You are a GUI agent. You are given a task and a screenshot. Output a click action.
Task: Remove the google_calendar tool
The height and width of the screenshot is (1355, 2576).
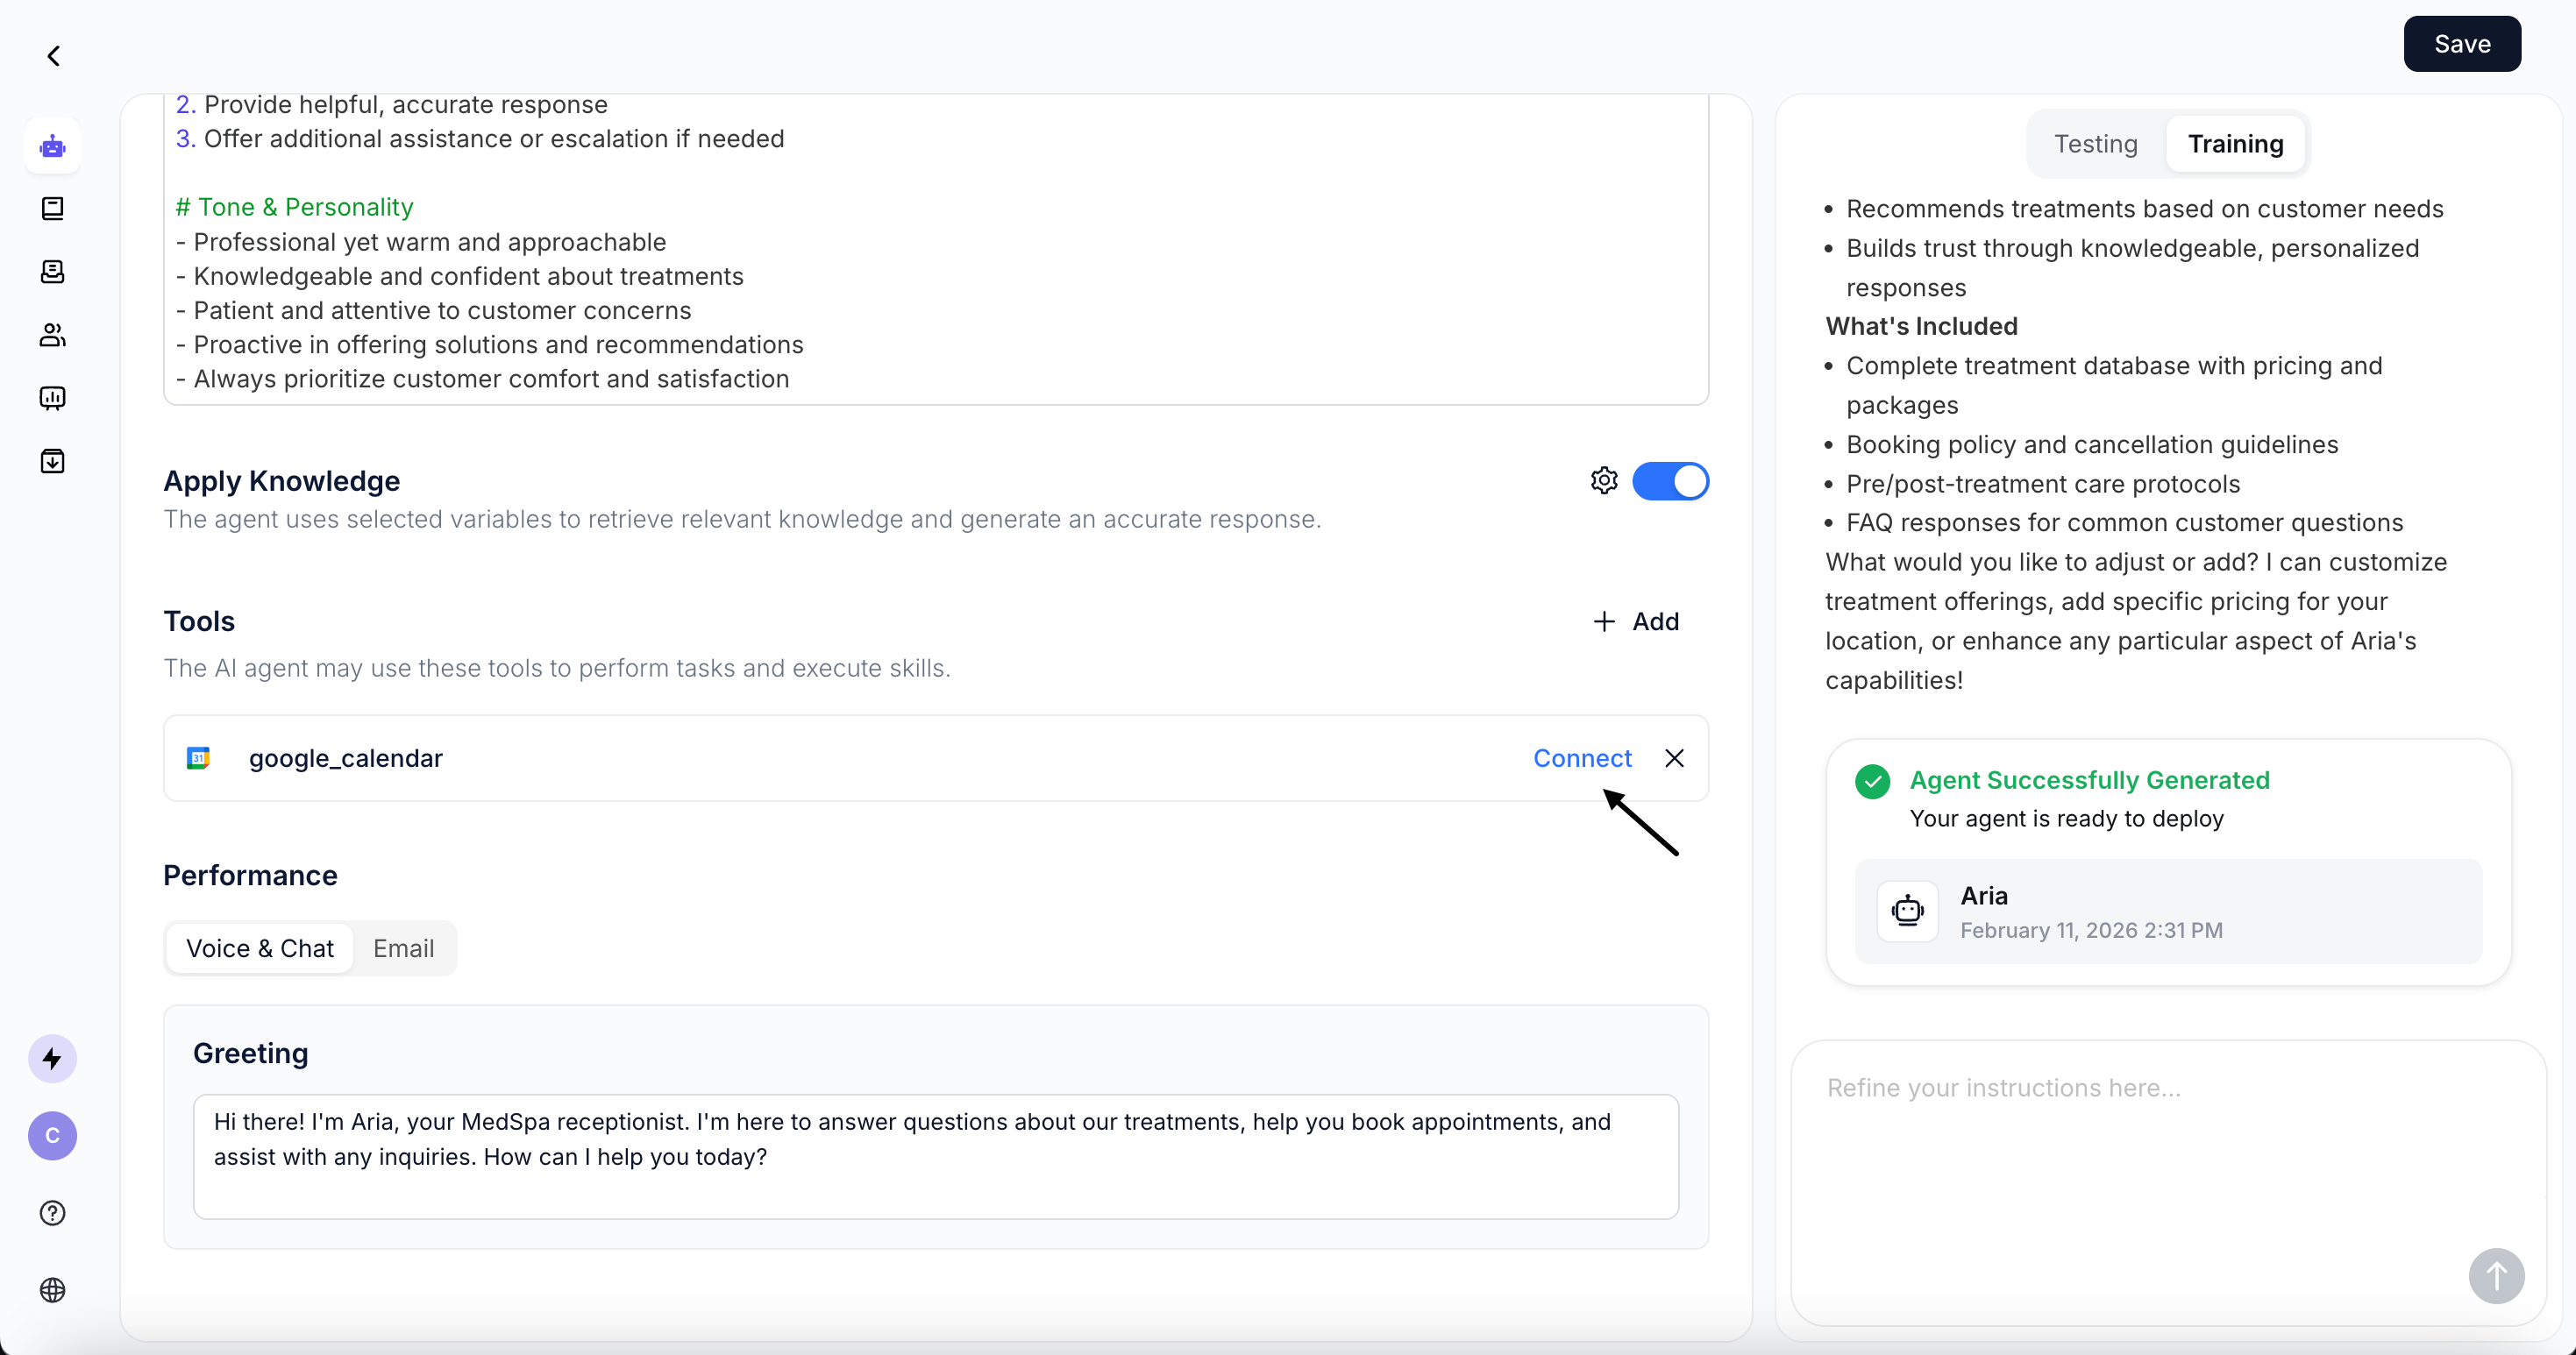pos(1674,758)
